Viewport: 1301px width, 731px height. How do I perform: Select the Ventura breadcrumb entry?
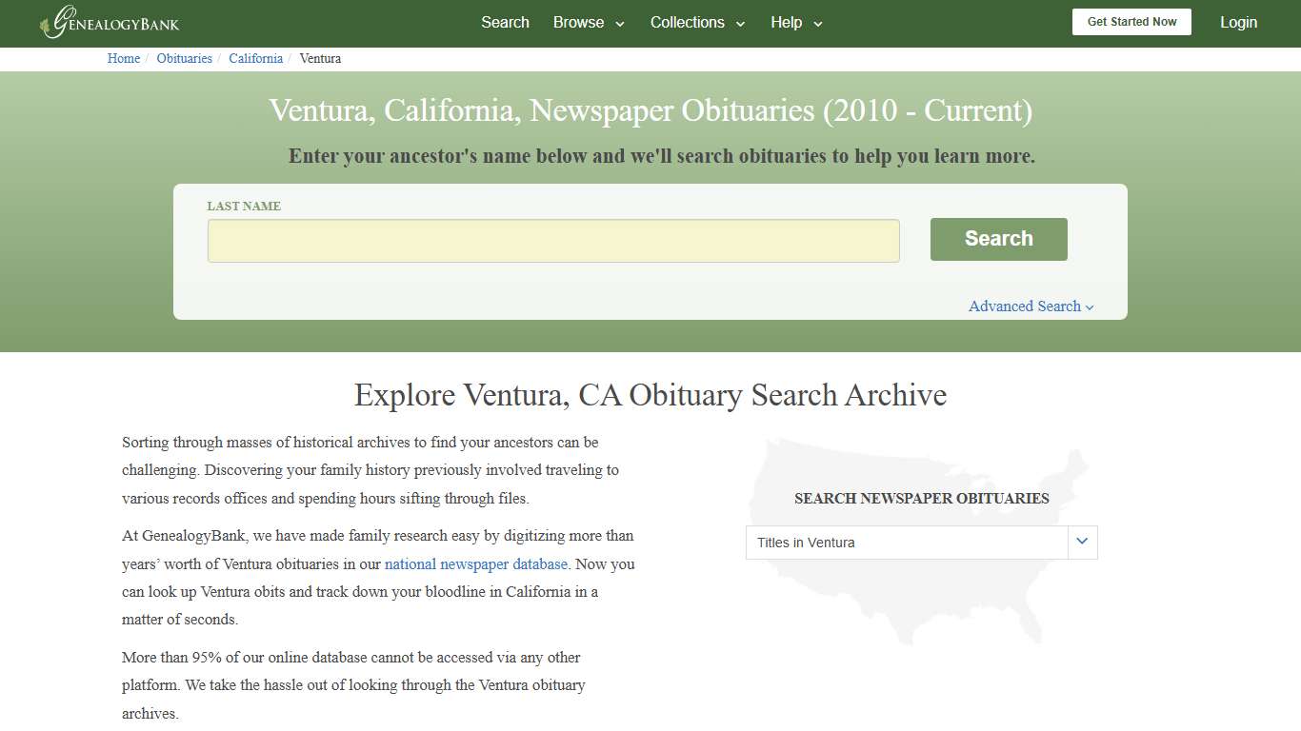(x=320, y=58)
